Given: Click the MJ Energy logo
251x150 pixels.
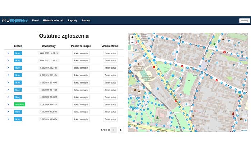Looking at the screenshot, I should pos(15,20).
